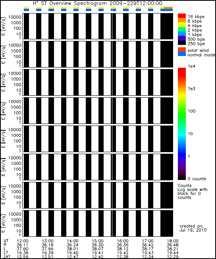Click the R value '36.42'

148,245
